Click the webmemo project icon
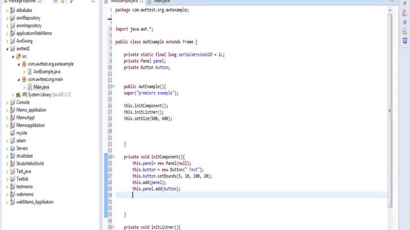The height and width of the screenshot is (230, 410). [12, 194]
